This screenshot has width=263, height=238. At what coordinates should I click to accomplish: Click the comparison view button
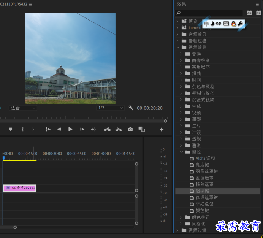(142, 129)
